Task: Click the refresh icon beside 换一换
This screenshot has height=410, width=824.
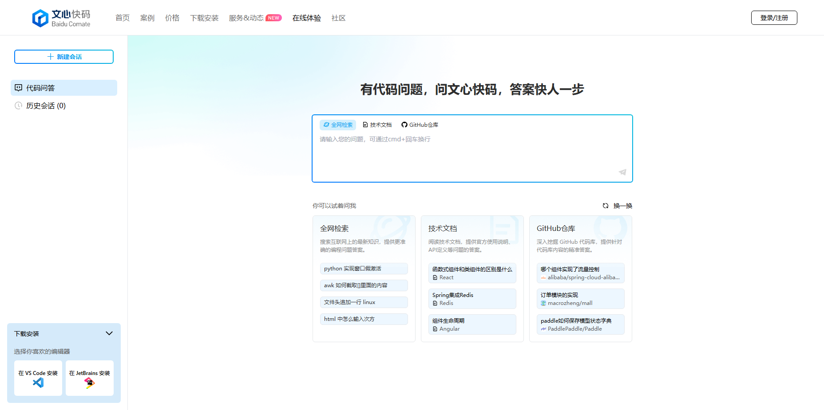Action: pos(606,206)
